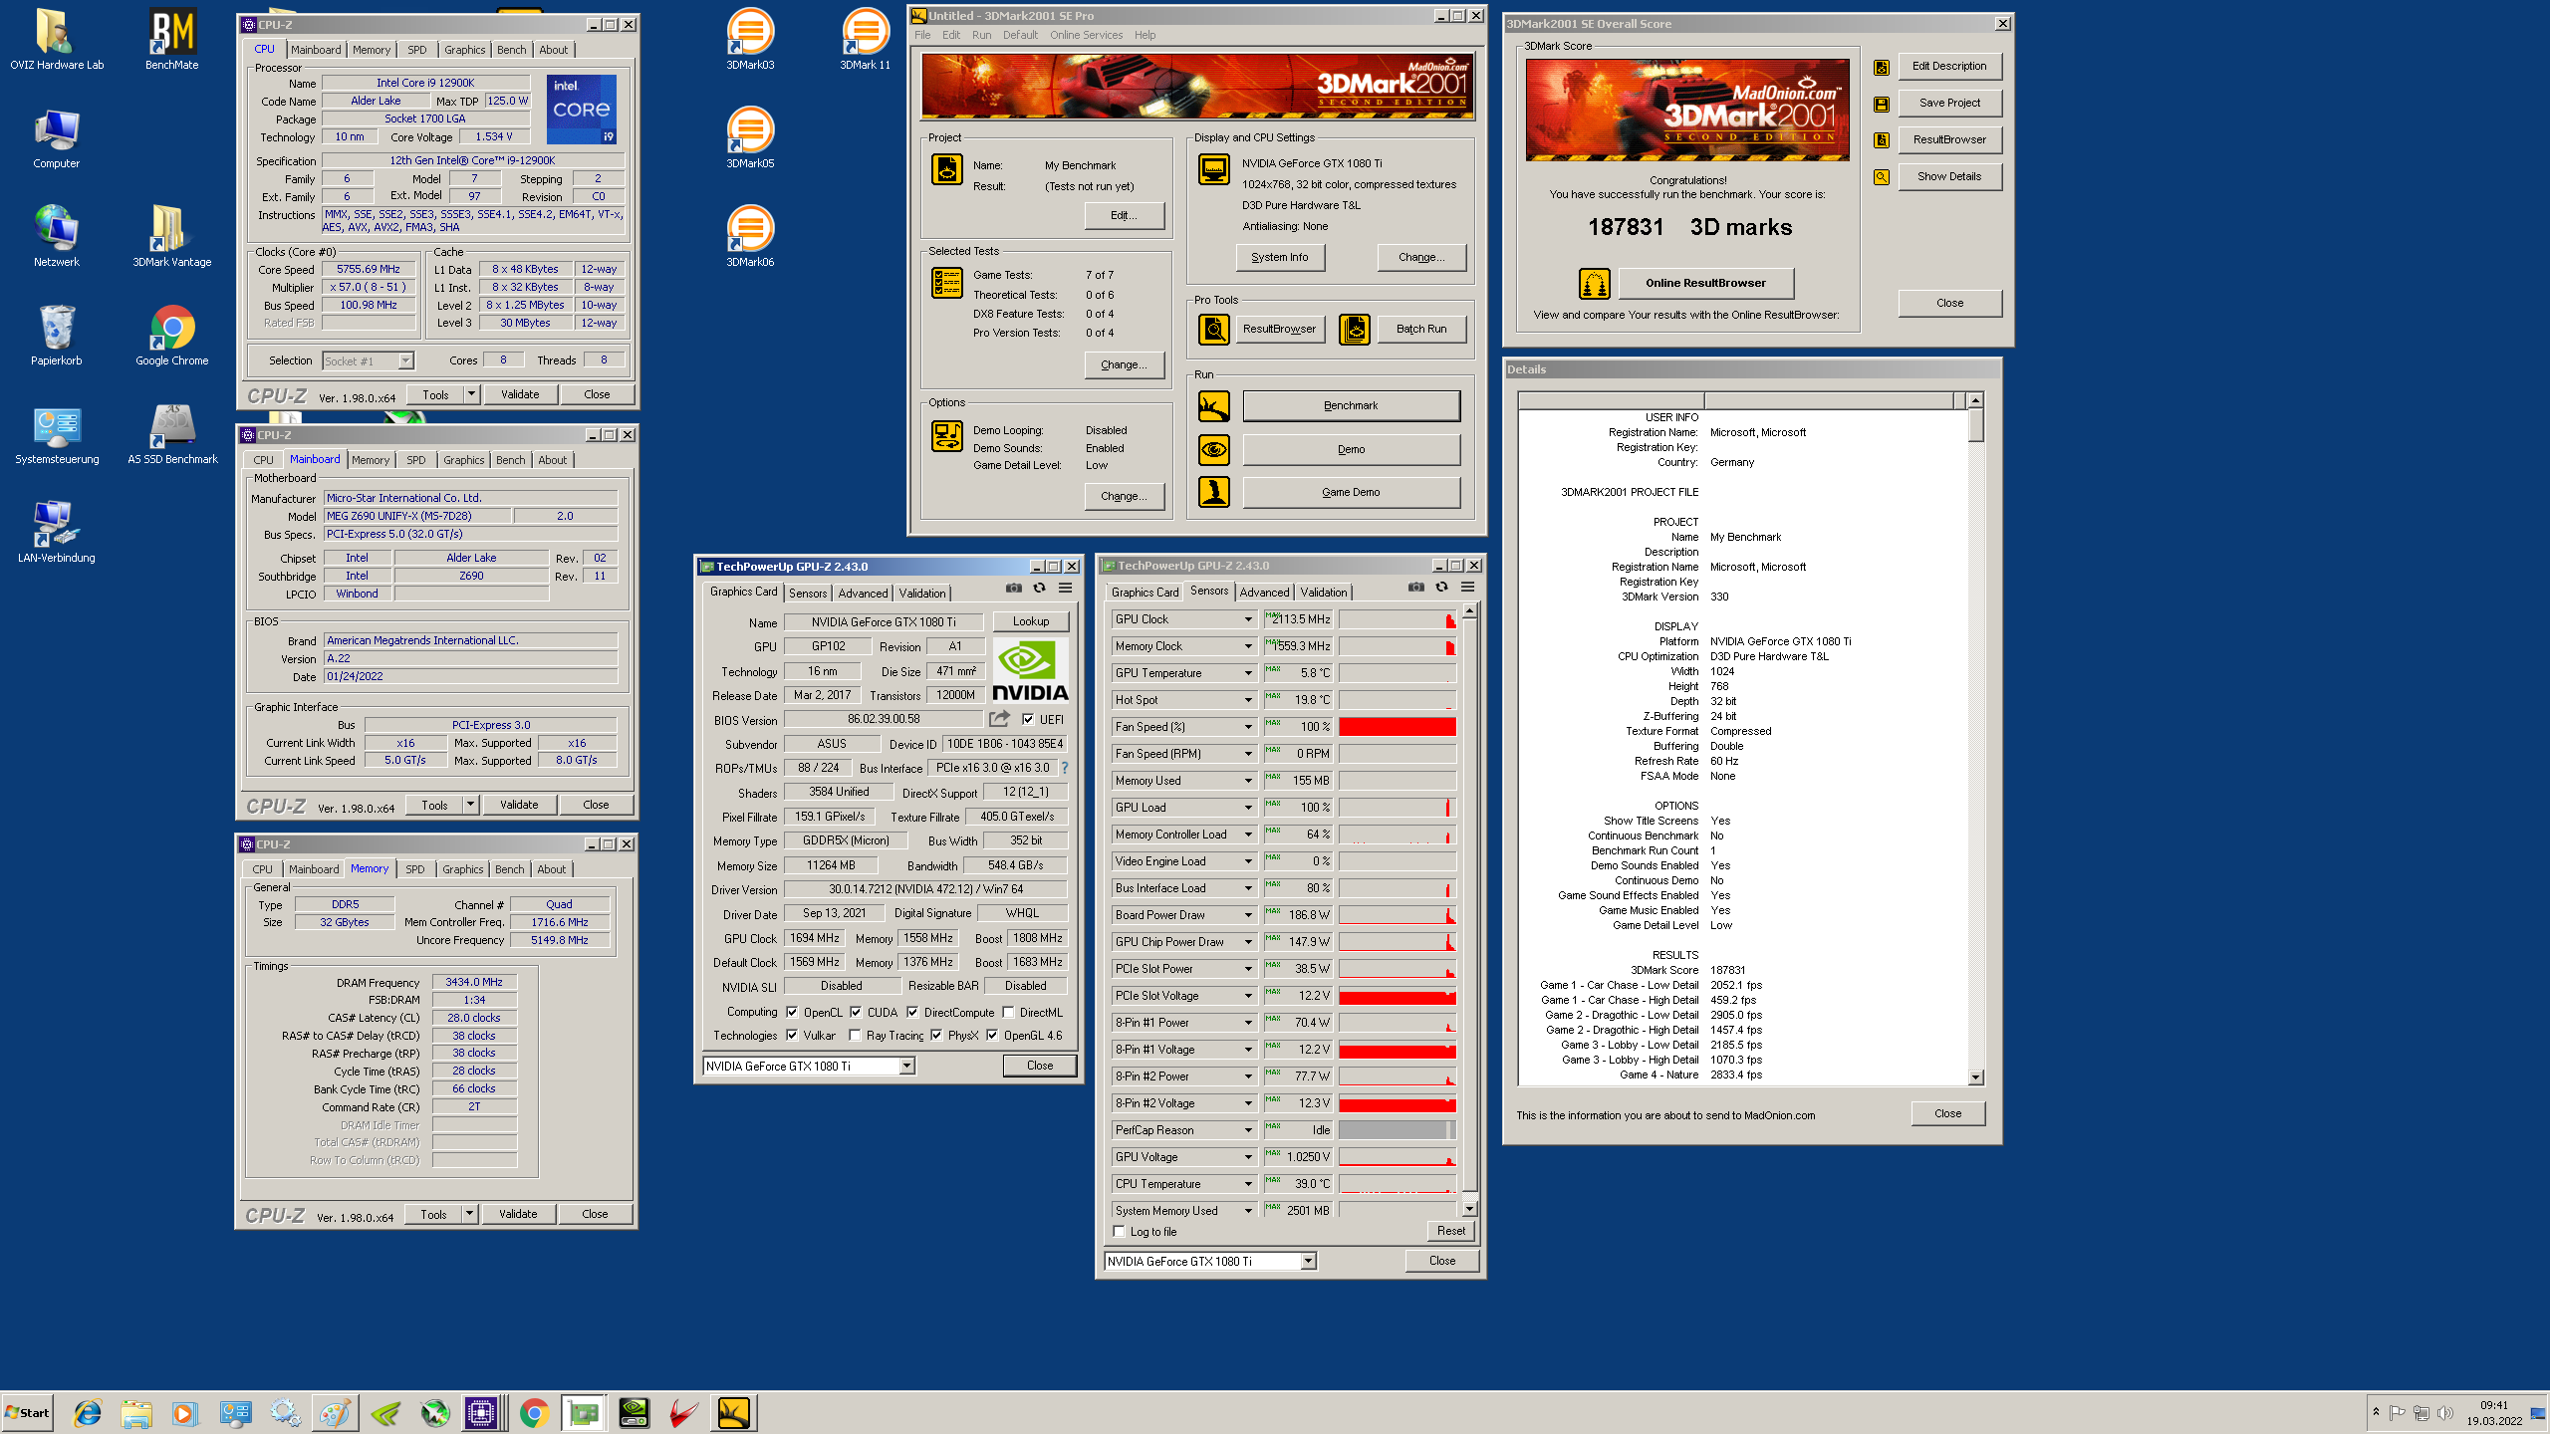Open the Online Services menu in 3DMark2001

point(1086,35)
